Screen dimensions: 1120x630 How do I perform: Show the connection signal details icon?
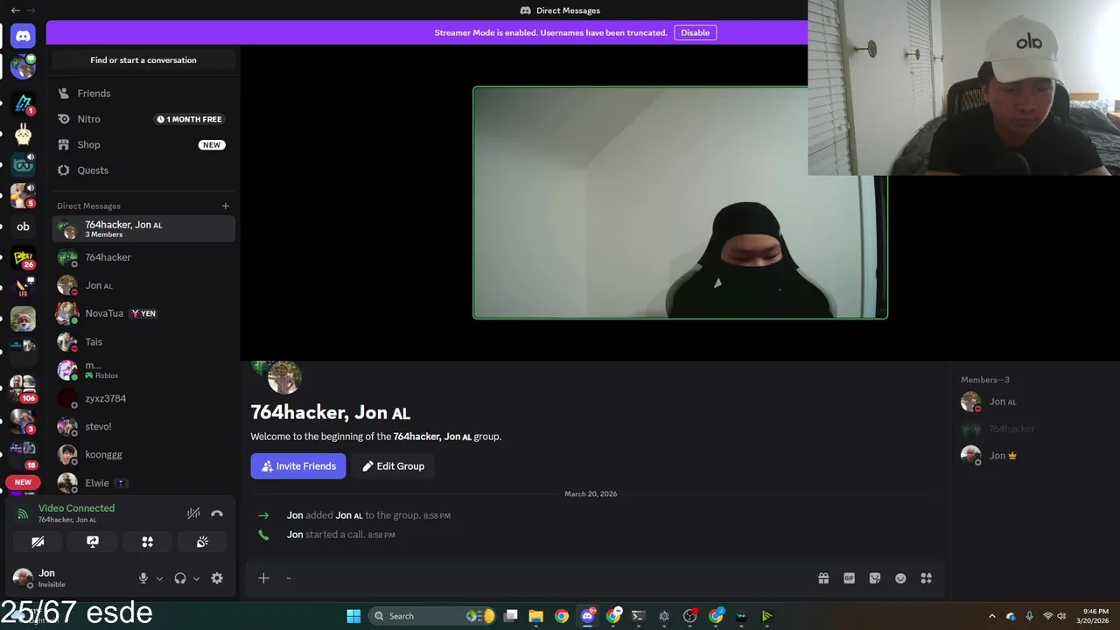pos(23,514)
